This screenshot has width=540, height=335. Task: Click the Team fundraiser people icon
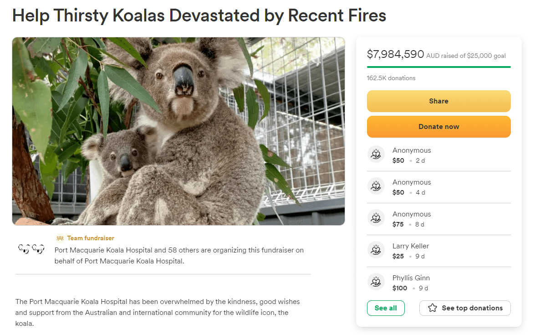pos(60,238)
